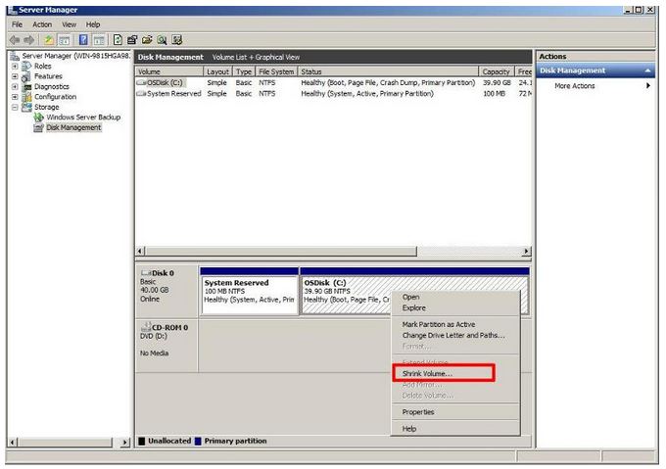Click the Up One Level folder icon
This screenshot has width=666, height=469.
pyautogui.click(x=49, y=40)
